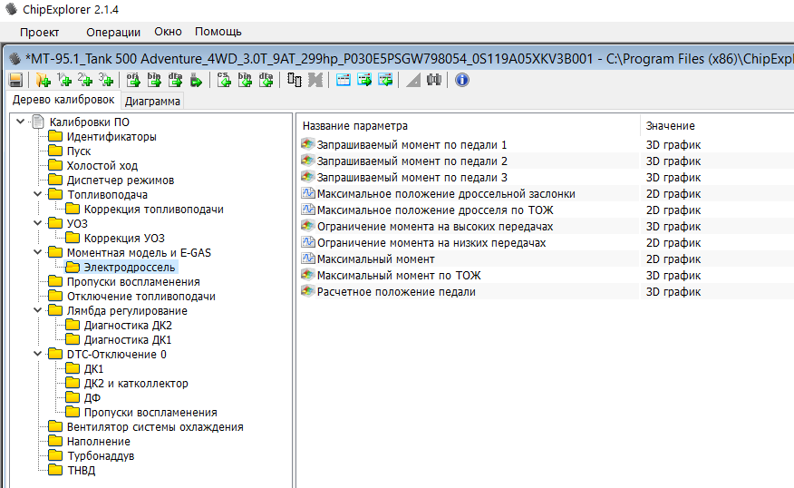Select the Турбонаддув folder in tree
The image size is (794, 488).
pyautogui.click(x=100, y=456)
